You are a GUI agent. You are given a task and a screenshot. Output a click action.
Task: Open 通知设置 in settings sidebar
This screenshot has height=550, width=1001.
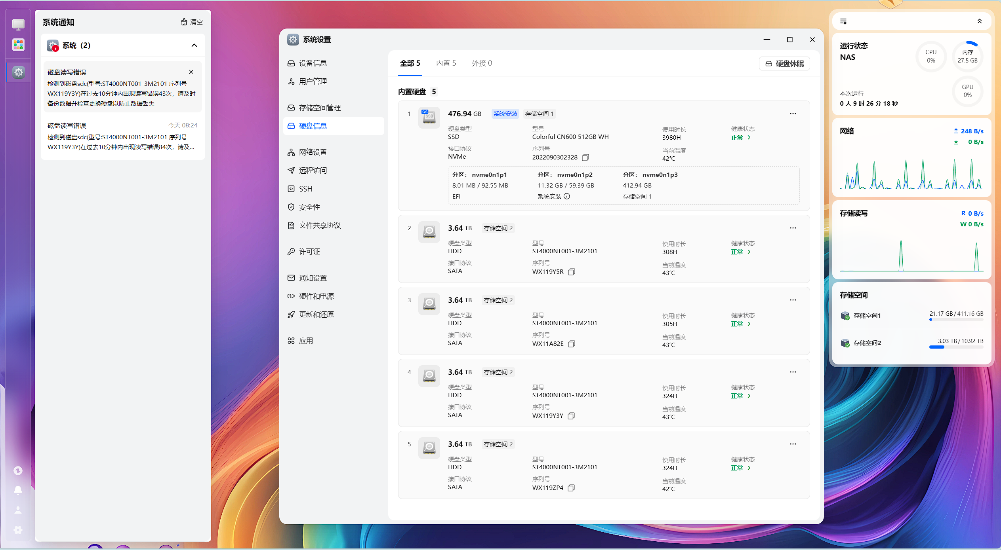coord(313,278)
